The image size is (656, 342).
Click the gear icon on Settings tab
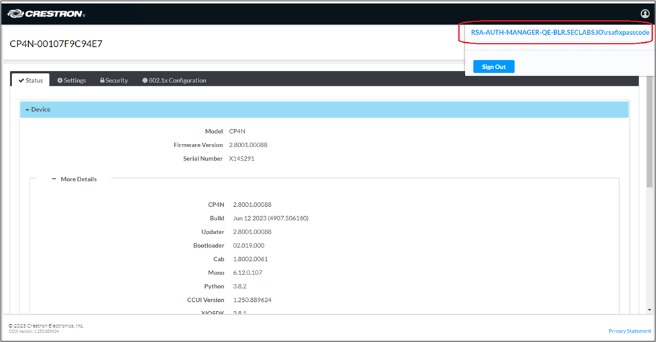pyautogui.click(x=60, y=80)
